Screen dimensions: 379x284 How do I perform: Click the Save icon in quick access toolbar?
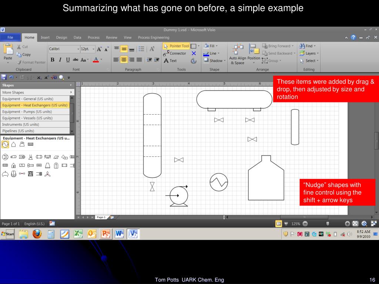tap(4, 77)
